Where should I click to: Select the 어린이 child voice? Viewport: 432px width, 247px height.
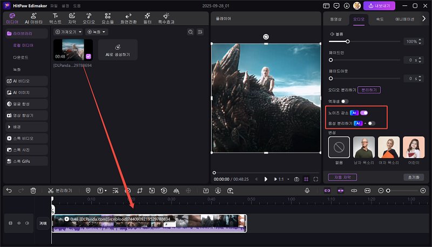click(414, 147)
